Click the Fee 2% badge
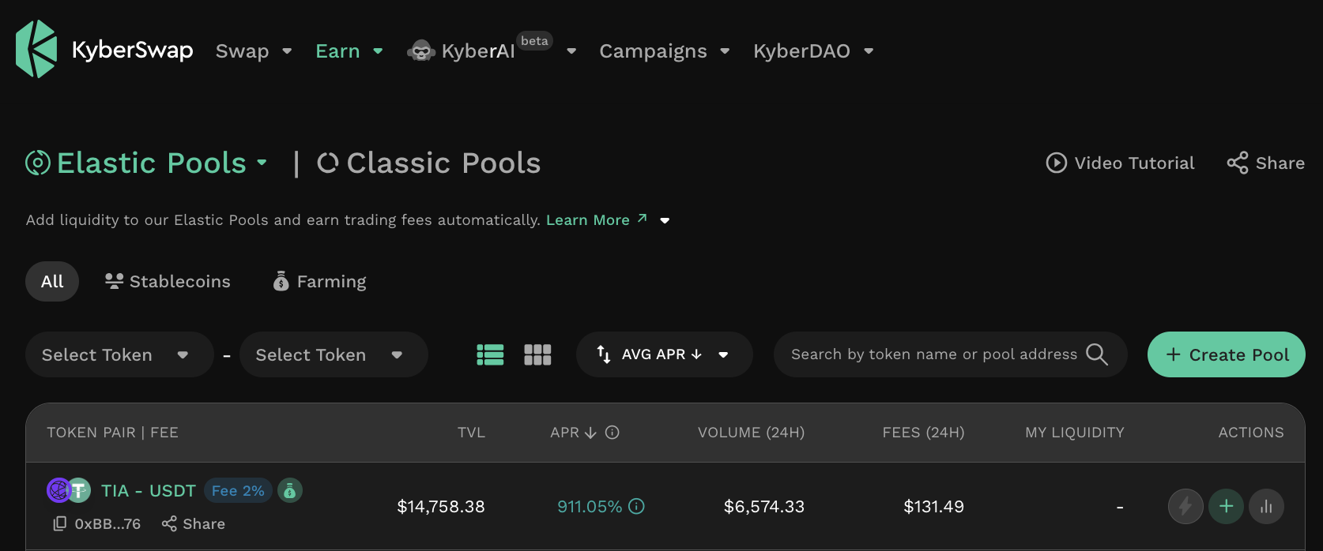This screenshot has width=1323, height=551. 238,491
